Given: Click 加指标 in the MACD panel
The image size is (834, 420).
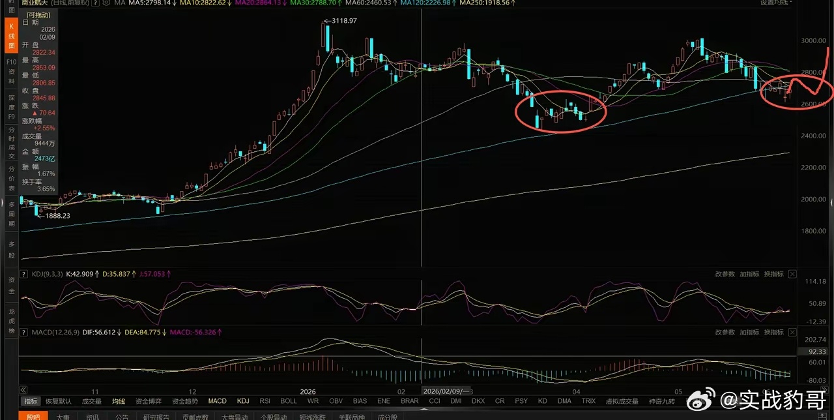Looking at the screenshot, I should point(749,333).
